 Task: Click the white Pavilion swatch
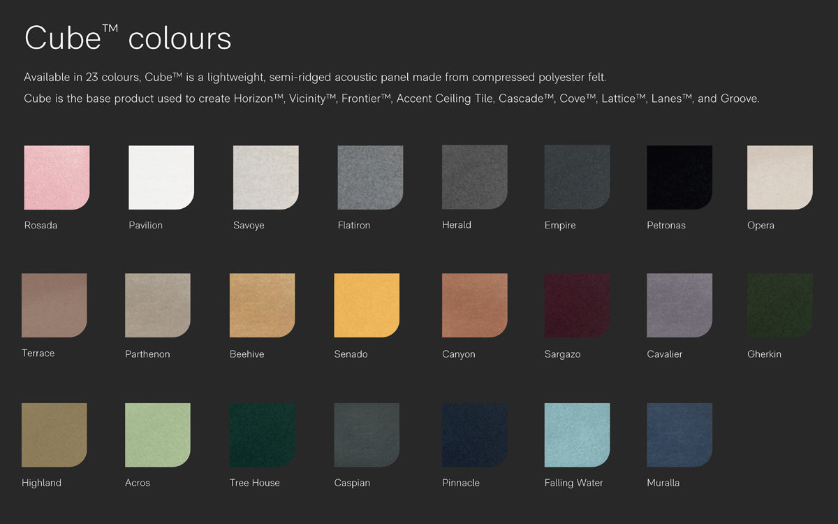point(161,177)
